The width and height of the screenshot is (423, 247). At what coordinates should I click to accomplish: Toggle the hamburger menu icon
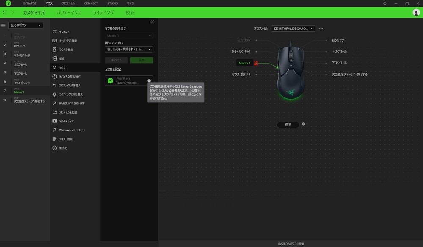point(3,25)
